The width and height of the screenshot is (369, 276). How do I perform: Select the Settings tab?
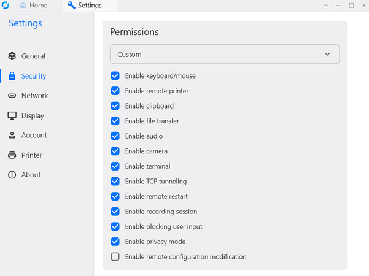(x=85, y=5)
